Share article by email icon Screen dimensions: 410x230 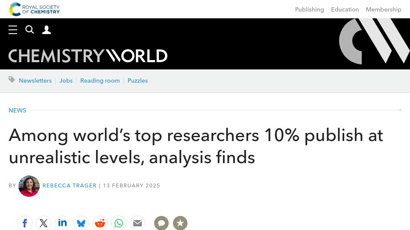[x=138, y=223]
